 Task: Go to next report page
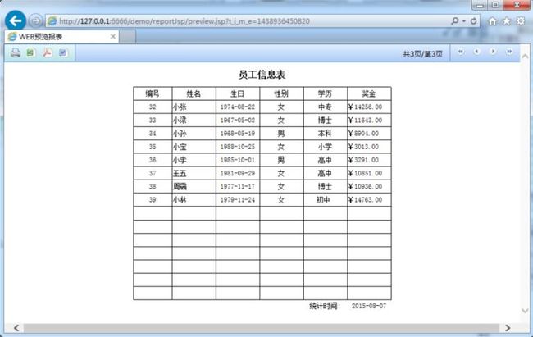pos(493,52)
